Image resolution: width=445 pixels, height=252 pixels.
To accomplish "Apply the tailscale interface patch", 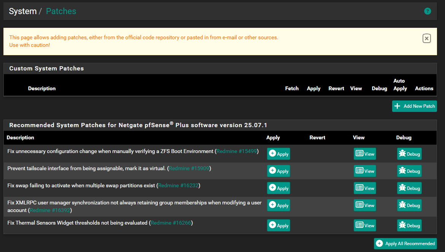I will (x=278, y=171).
